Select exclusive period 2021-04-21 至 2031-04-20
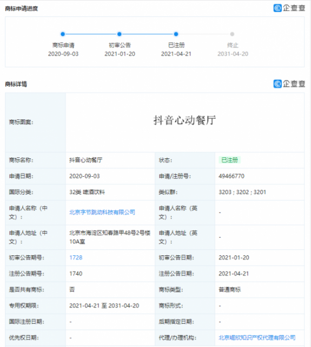311x347 pixels. click(x=104, y=306)
